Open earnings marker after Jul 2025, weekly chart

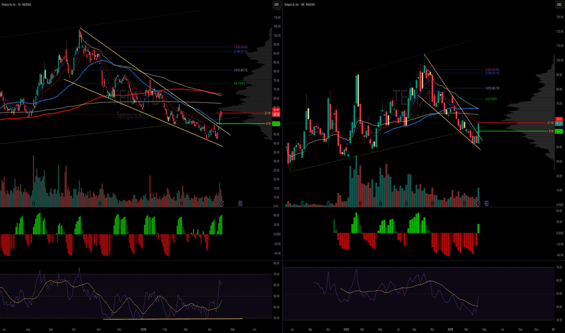[x=406, y=204]
